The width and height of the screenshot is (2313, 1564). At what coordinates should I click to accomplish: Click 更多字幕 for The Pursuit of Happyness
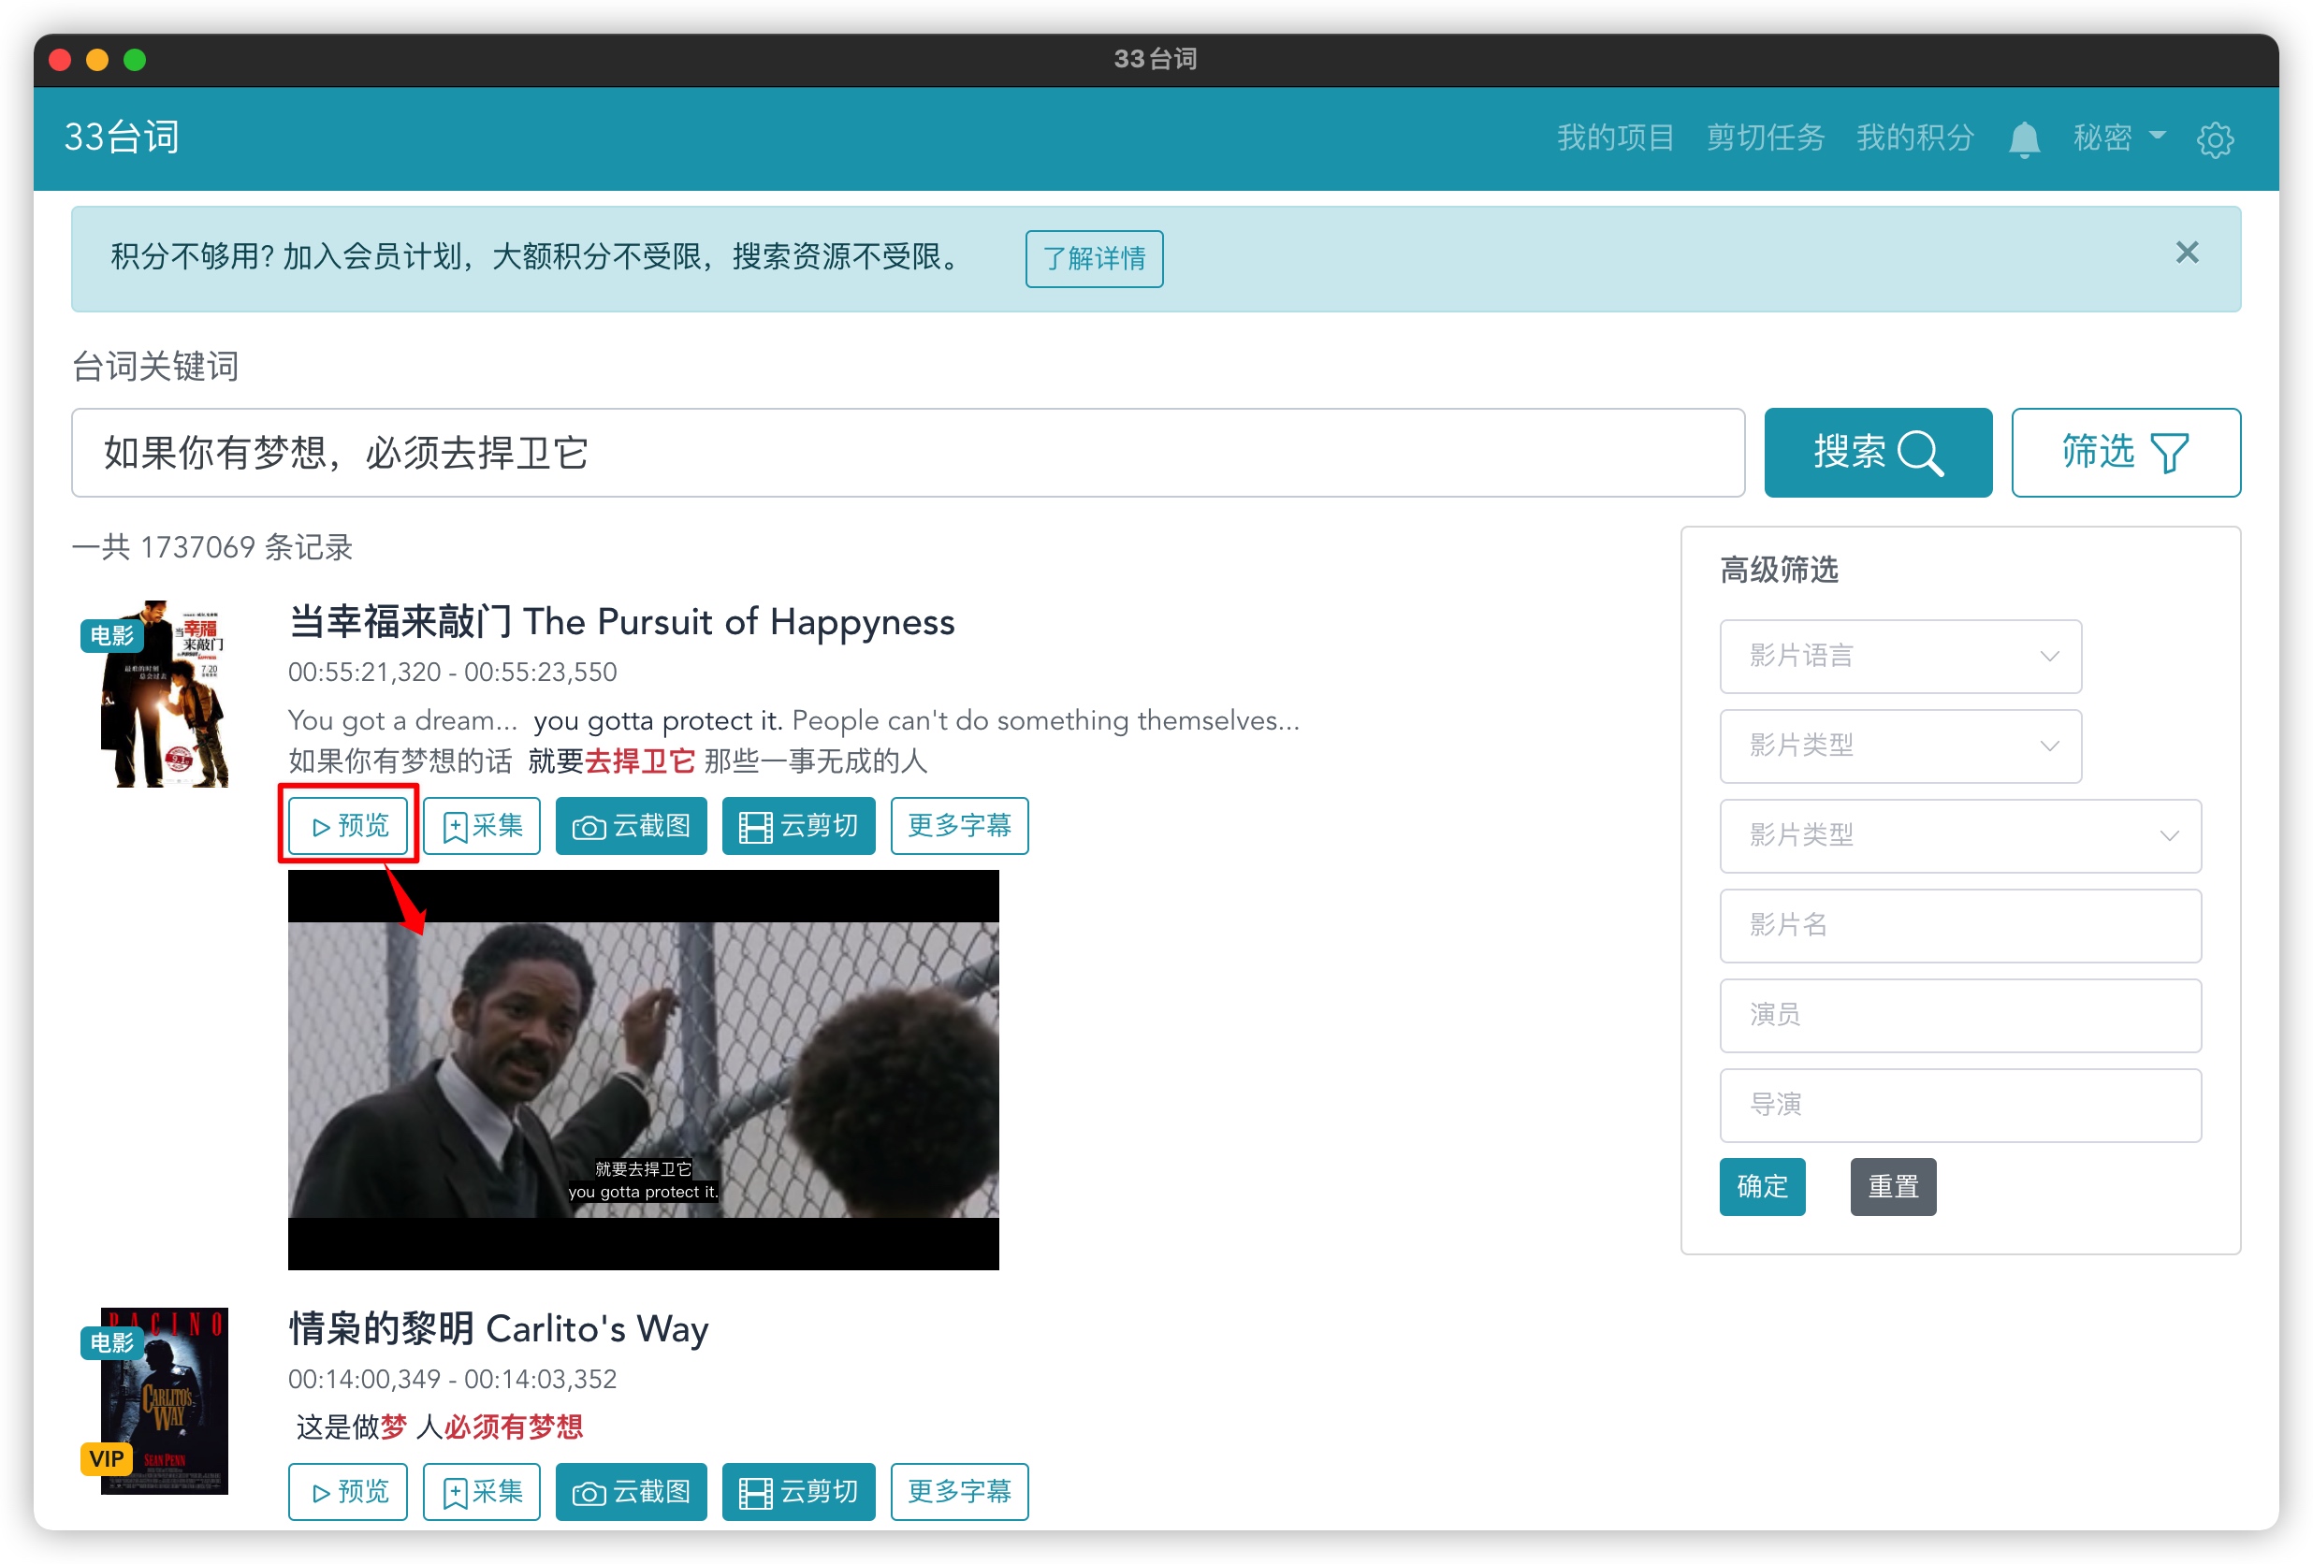(x=959, y=825)
